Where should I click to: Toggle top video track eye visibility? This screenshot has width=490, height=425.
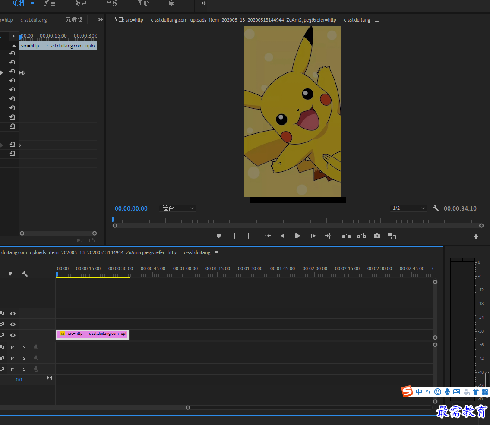pyautogui.click(x=13, y=314)
